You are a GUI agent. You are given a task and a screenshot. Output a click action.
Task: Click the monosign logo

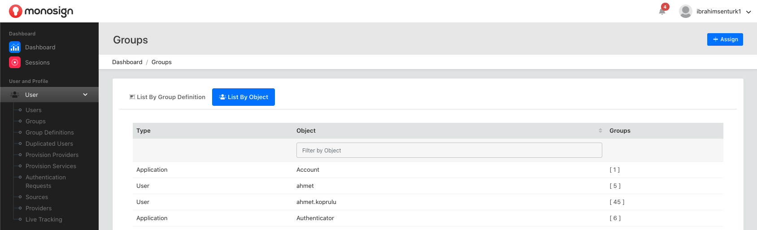tap(41, 11)
